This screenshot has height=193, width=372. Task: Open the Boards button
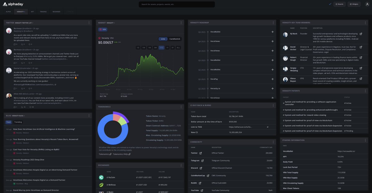pos(339,4)
